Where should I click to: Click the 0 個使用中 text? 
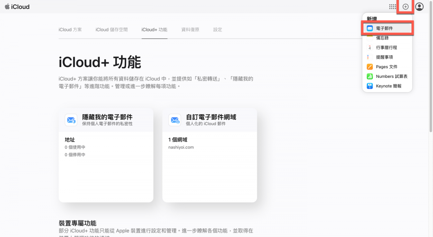[x=75, y=147]
